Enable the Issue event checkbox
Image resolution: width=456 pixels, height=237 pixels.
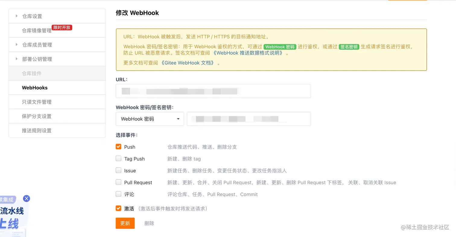[x=119, y=170]
